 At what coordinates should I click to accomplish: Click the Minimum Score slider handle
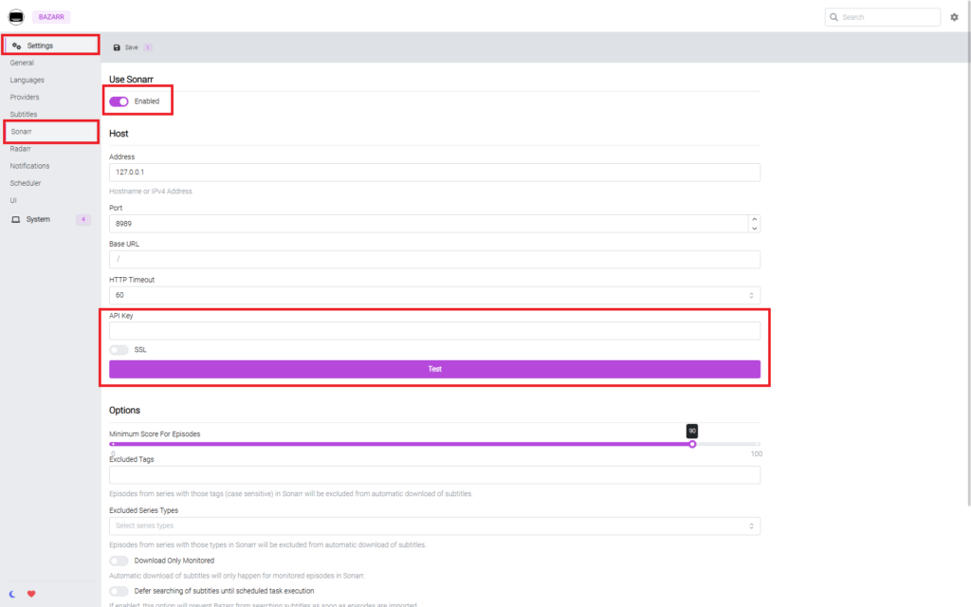(692, 444)
